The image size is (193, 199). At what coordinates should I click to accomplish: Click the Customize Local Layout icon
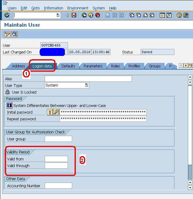point(186,15)
